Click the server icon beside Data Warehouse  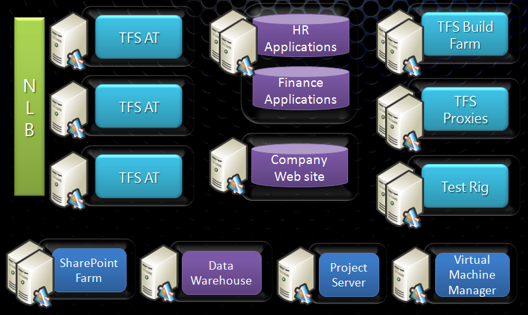(159, 273)
